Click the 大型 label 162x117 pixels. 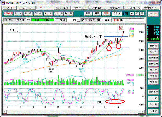tap(92, 20)
